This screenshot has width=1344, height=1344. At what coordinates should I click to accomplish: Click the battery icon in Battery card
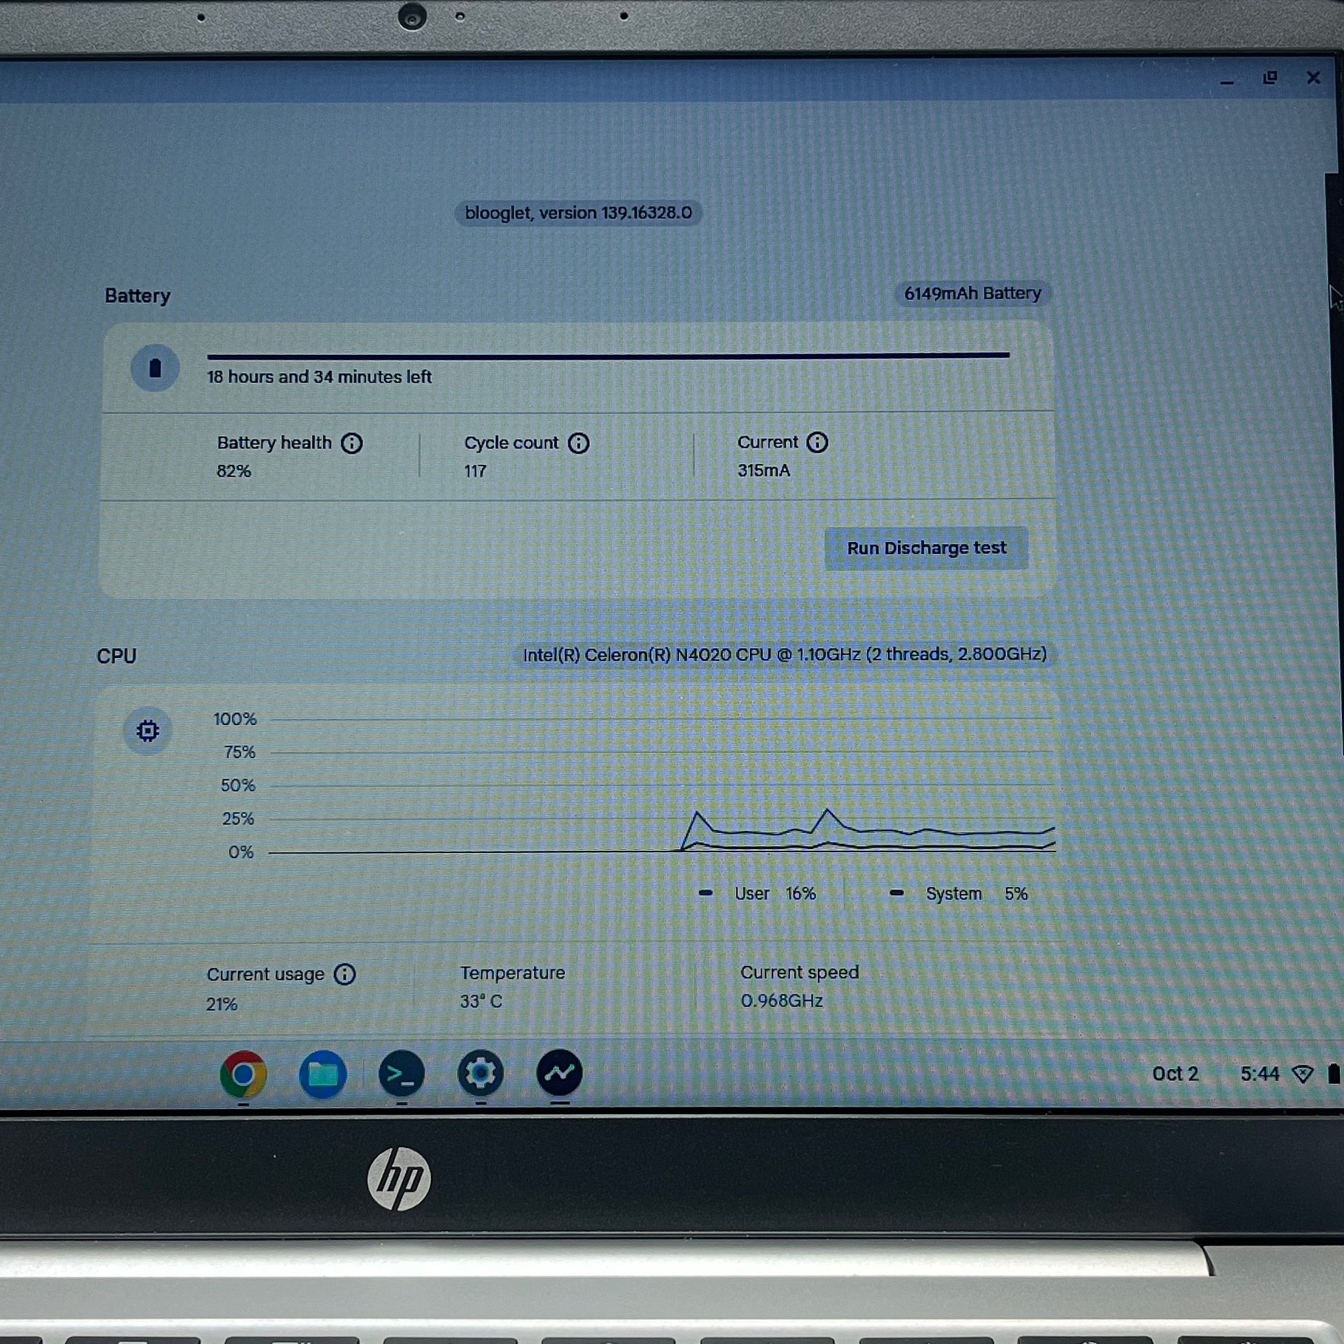click(x=155, y=368)
